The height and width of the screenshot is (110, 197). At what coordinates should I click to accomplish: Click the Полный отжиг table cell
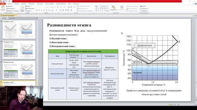click(x=57, y=64)
